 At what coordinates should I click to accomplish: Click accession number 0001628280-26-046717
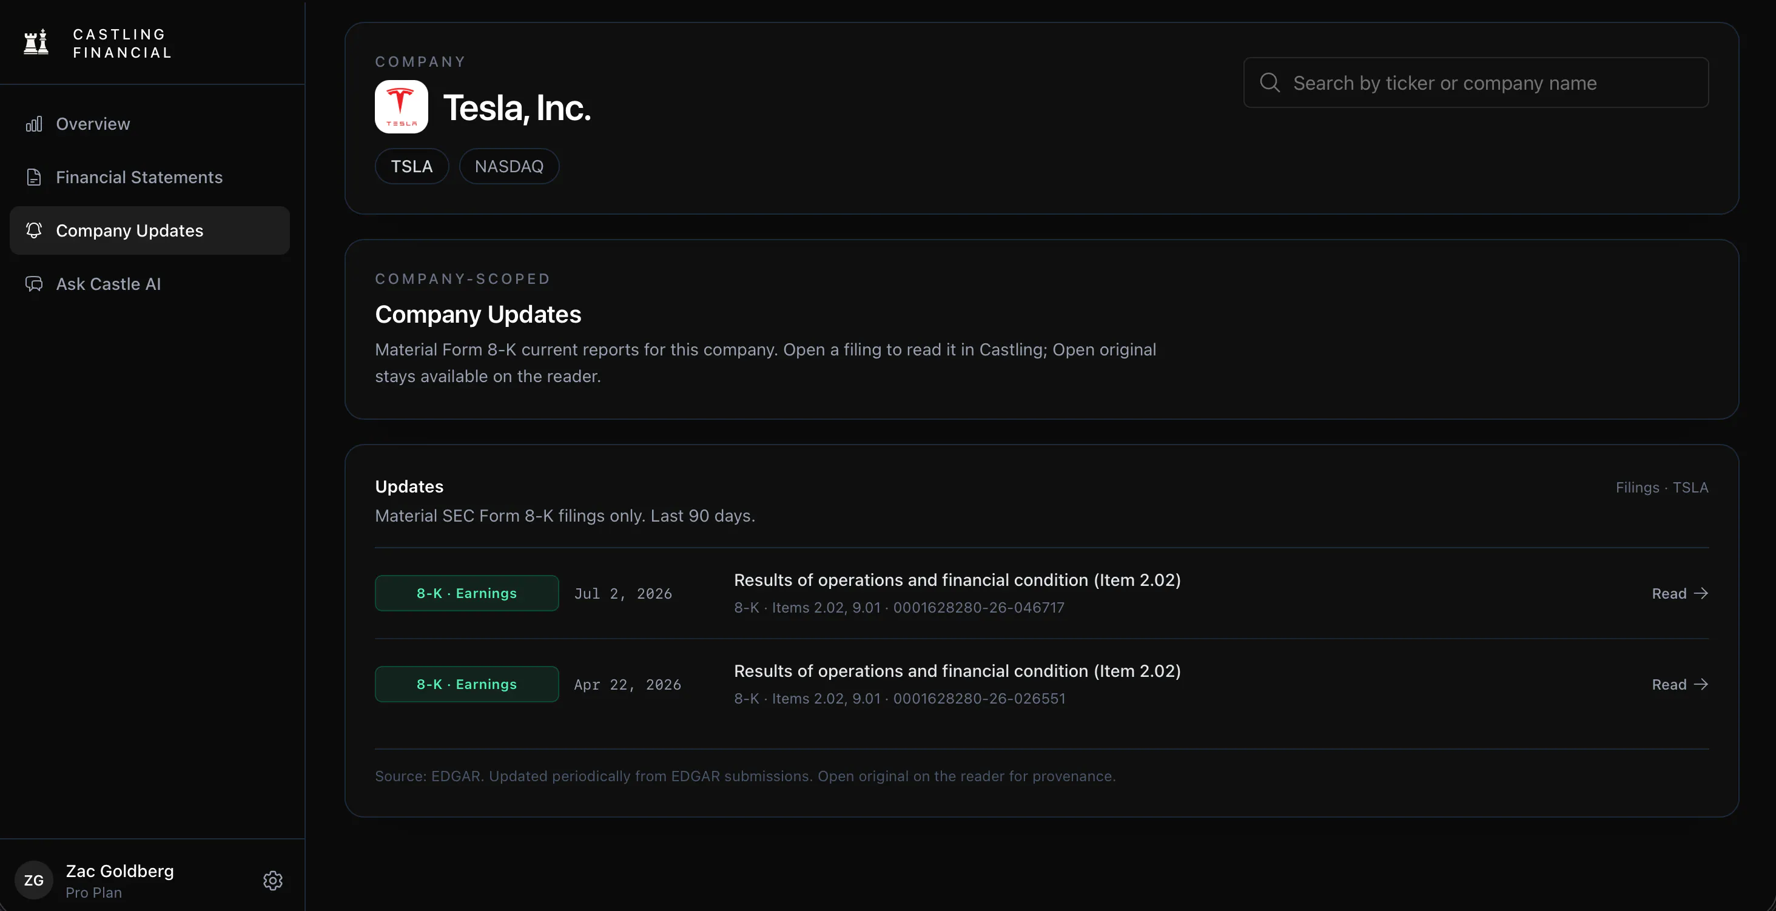tap(979, 608)
